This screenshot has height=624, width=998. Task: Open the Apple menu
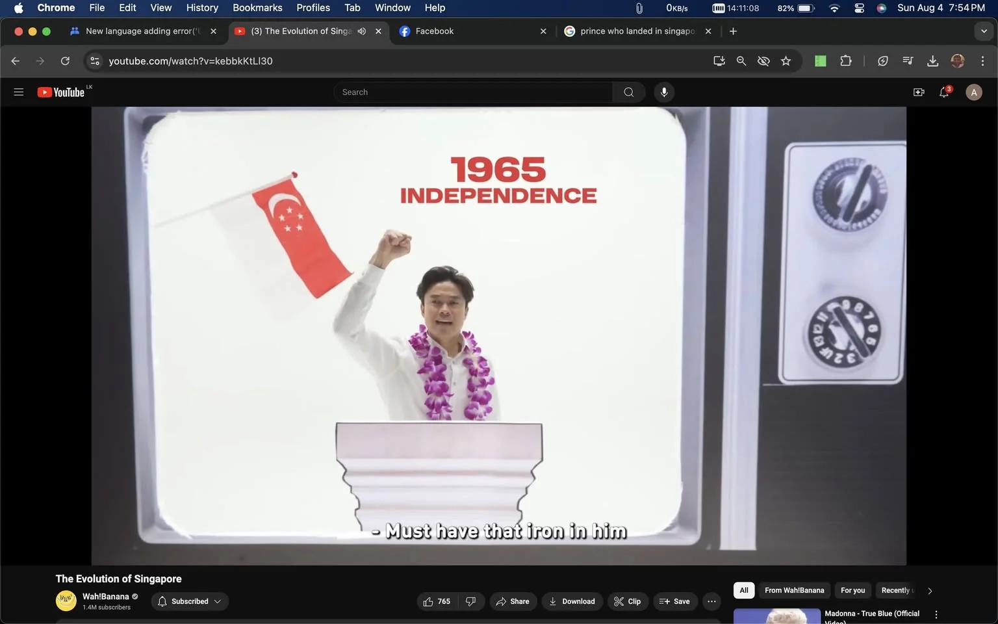coord(18,8)
